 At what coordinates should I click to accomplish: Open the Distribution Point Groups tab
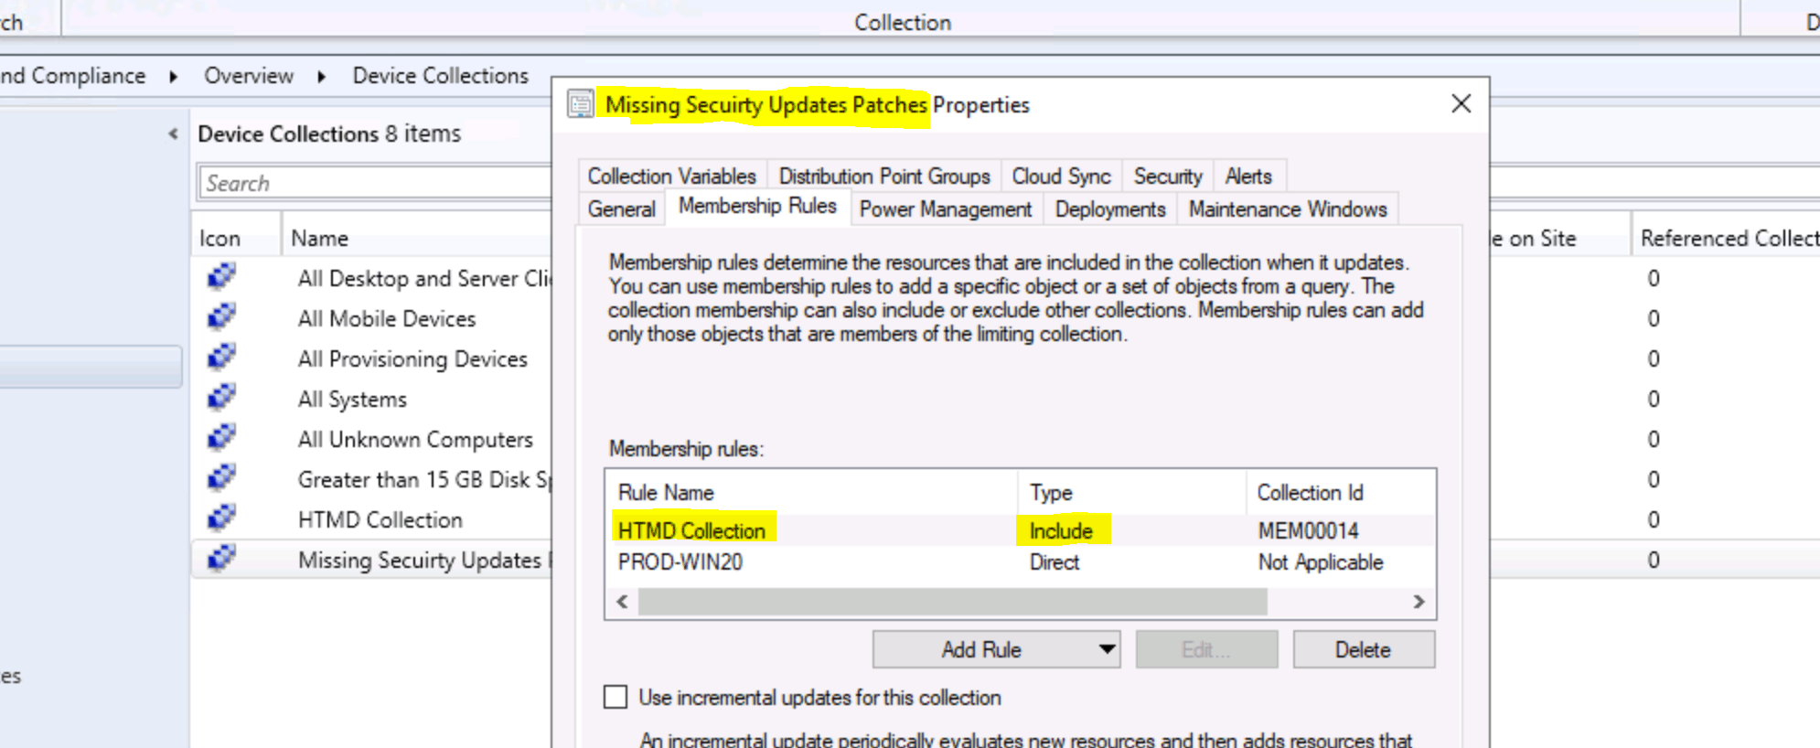pos(884,176)
